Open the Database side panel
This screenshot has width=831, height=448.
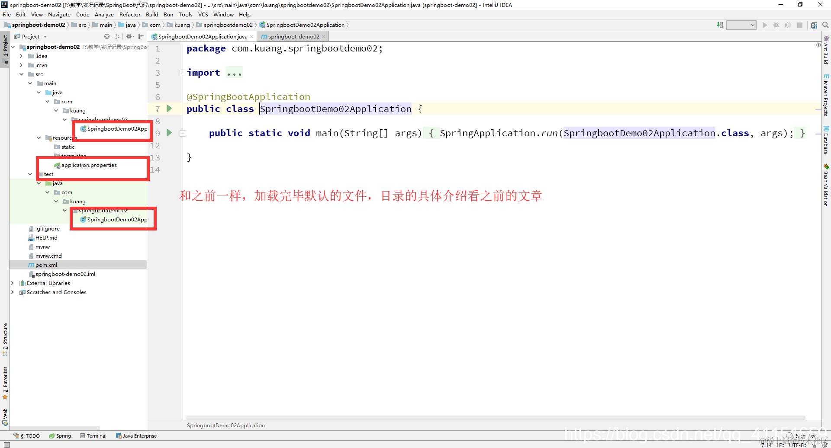point(826,140)
